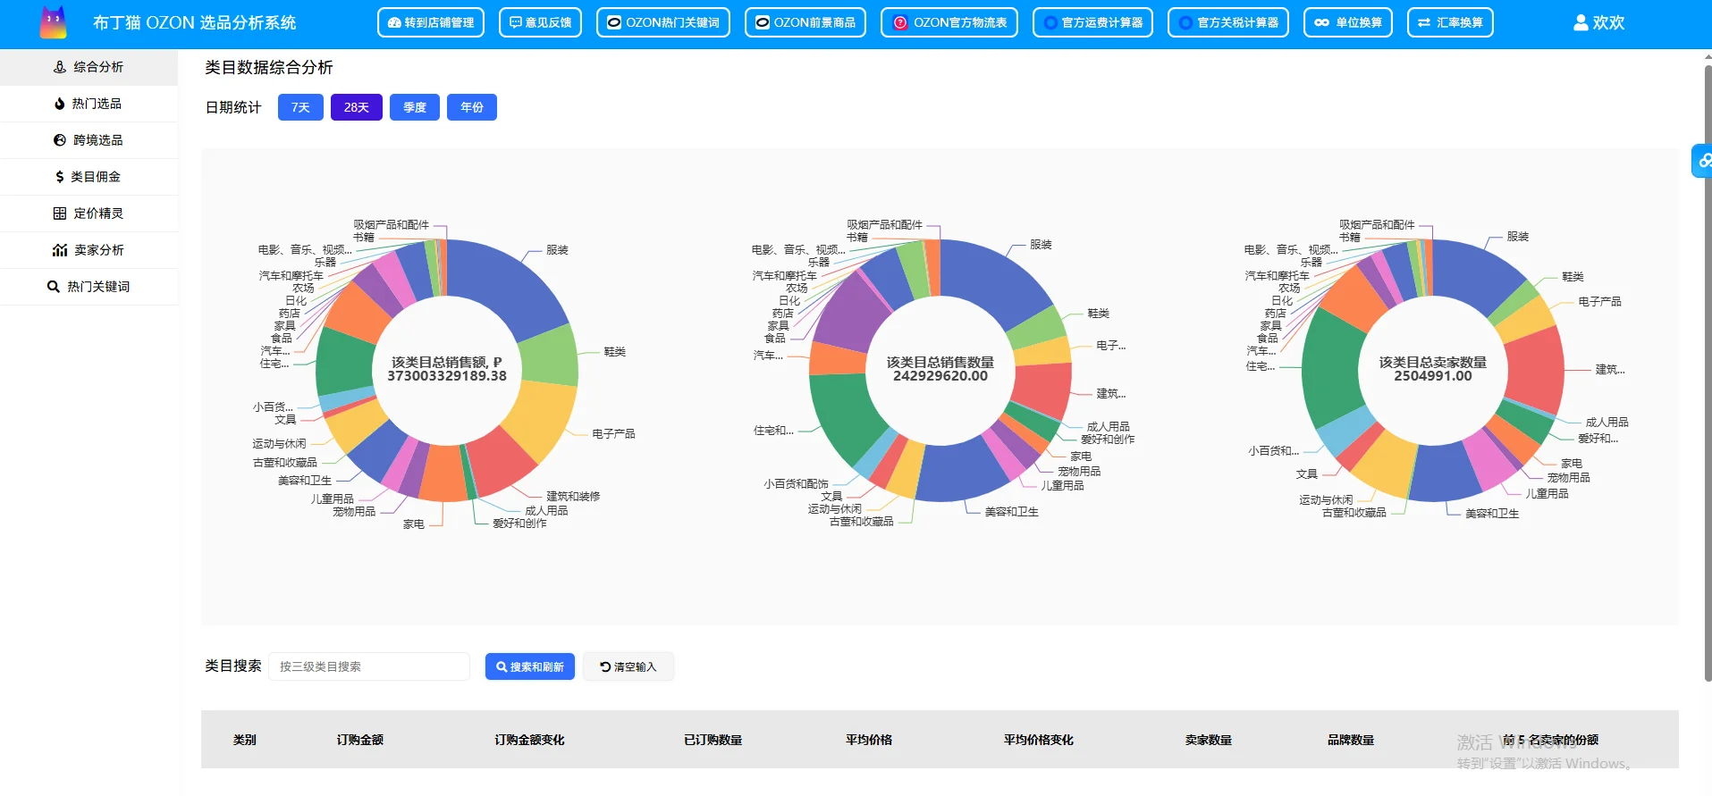1712x796 pixels.
Task: Open 汇率换算 exchange rate converter
Action: 1450,22
